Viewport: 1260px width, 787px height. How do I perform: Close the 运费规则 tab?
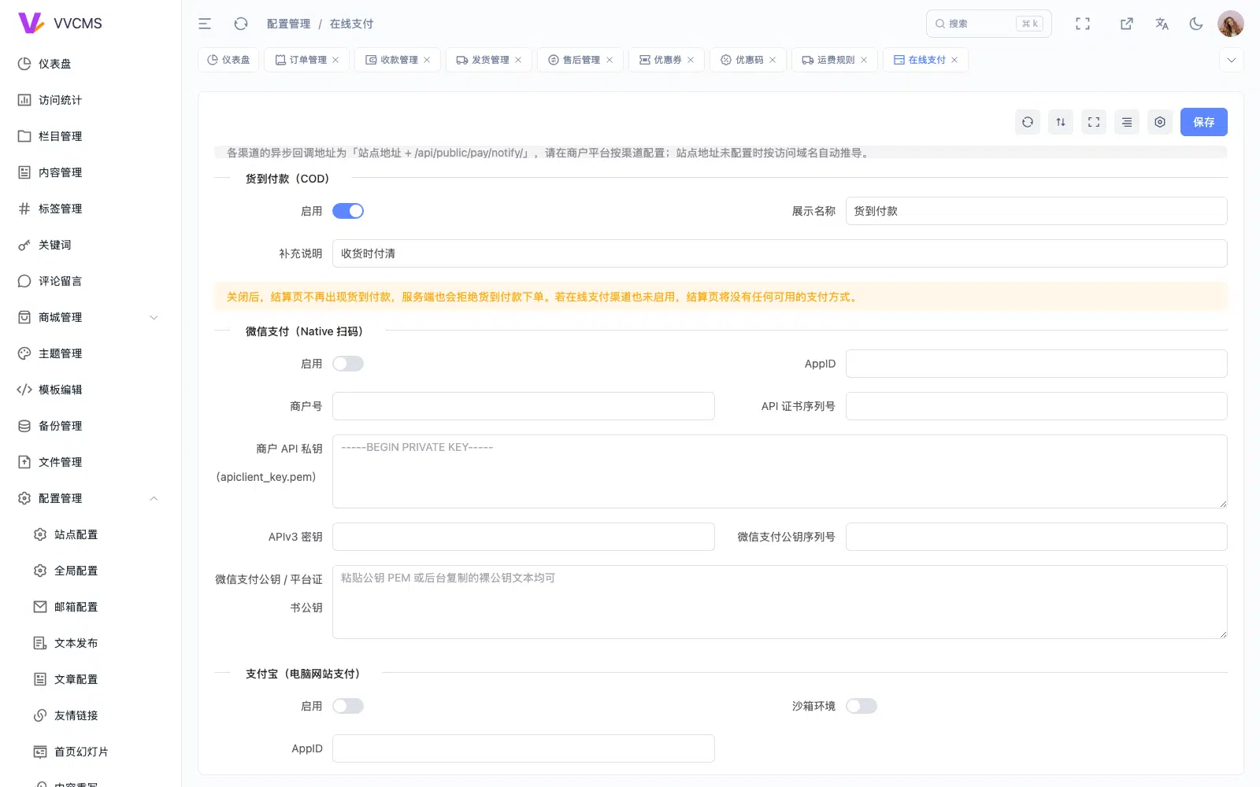[x=864, y=60]
